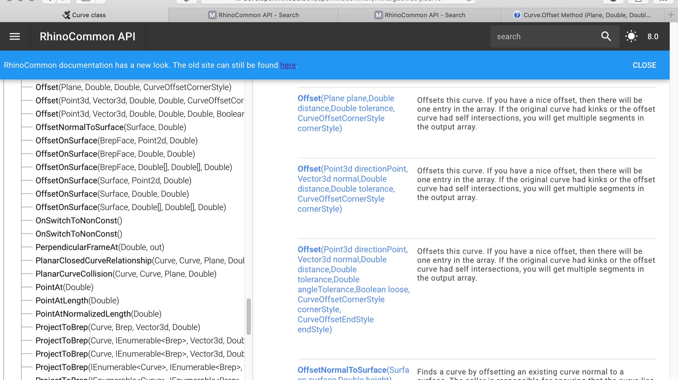Open OffsetNormalToSurface method link in content

353,373
